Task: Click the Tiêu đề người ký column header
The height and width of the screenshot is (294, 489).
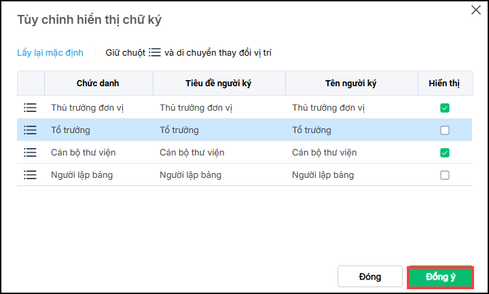Action: click(219, 84)
